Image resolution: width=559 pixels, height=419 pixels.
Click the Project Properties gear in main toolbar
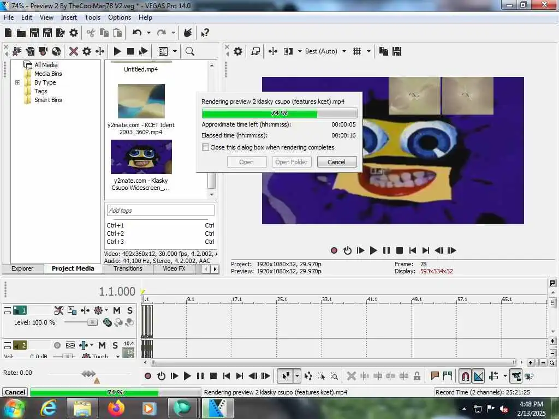click(74, 33)
